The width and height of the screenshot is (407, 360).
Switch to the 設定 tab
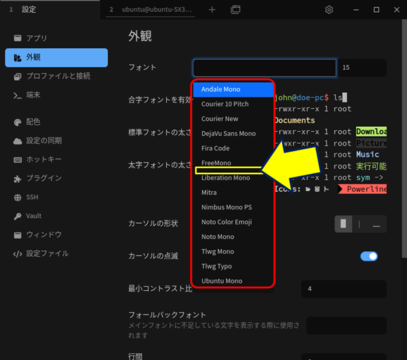[50, 9]
